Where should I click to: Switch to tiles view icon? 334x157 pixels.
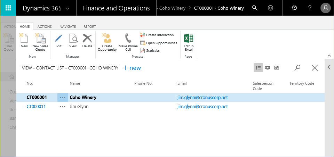(x=277, y=68)
